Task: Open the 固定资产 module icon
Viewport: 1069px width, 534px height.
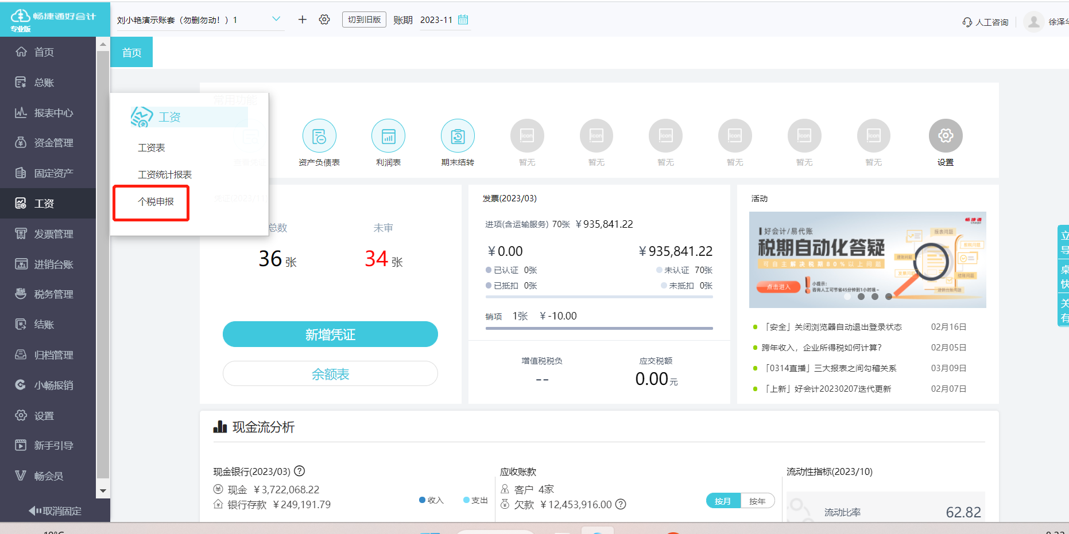Action: tap(49, 173)
